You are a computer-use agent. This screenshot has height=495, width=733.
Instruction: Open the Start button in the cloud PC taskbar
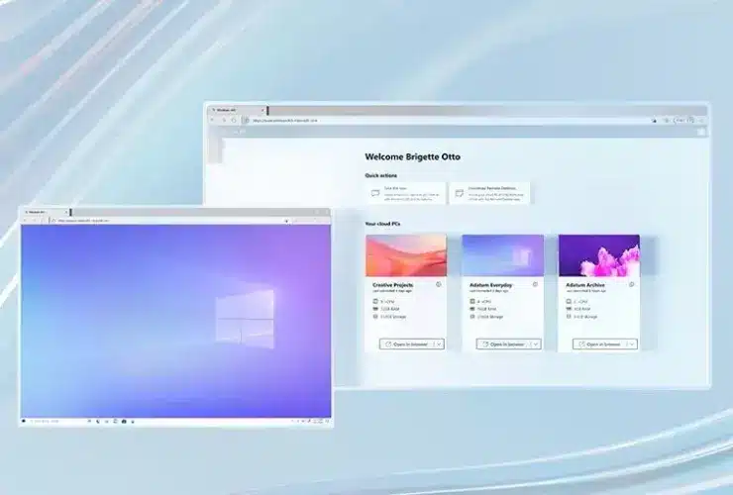pyautogui.click(x=24, y=421)
